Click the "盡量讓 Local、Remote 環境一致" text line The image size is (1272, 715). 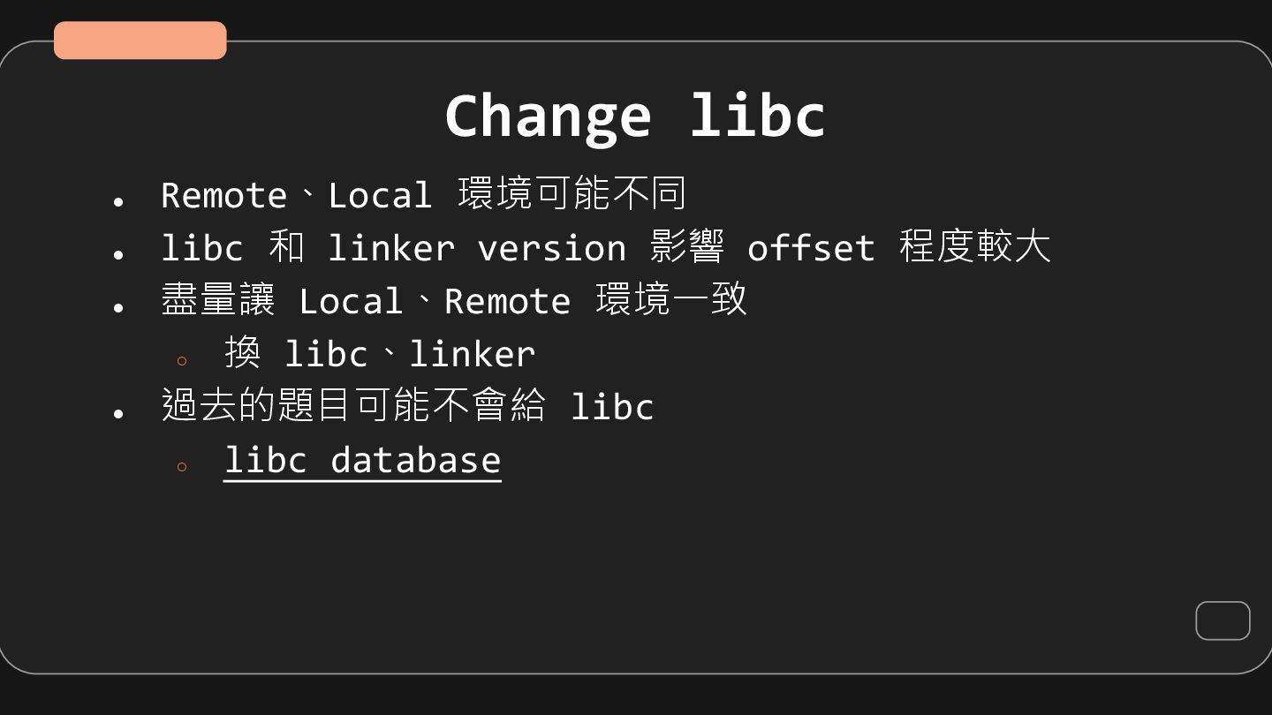(454, 301)
